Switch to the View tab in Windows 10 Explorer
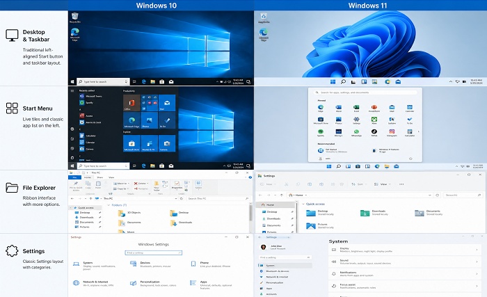Screen dimensions: 487x297 coord(111,177)
